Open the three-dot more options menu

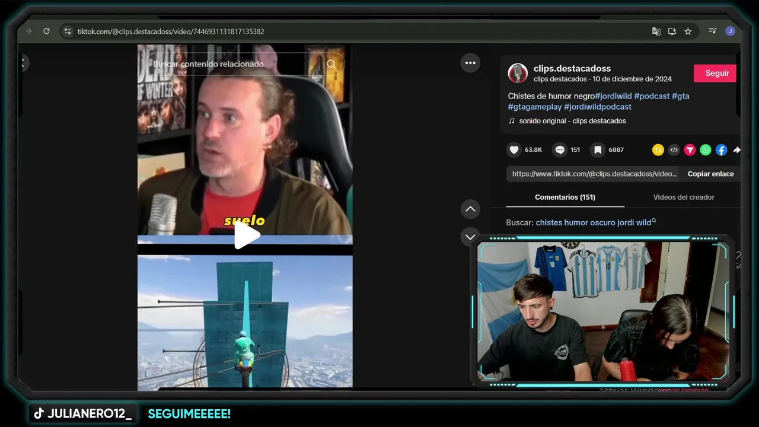click(x=470, y=63)
